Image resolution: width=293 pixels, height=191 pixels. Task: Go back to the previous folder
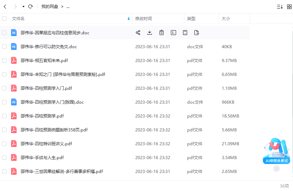pyautogui.click(x=5, y=7)
